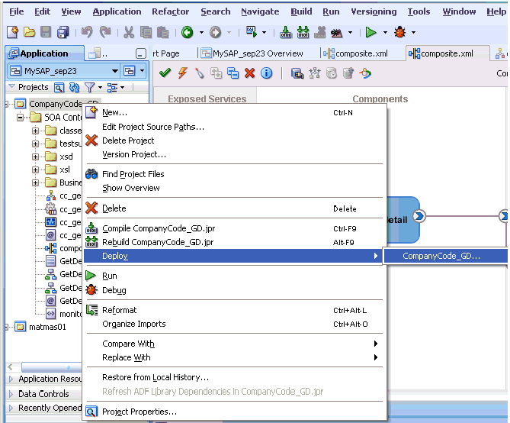Screen dimensions: 510x423
Task: Collapse the Projects section triangle
Action: click(12, 87)
